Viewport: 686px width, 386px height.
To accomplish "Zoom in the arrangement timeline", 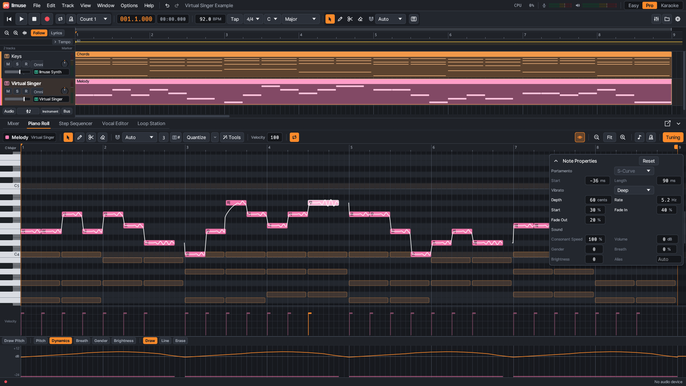I will click(x=15, y=33).
